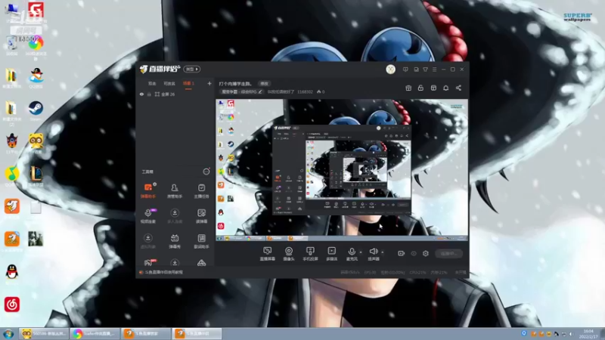This screenshot has height=340, width=605.
Task: Click the more tools circle in toolbox header
Action: coord(206,172)
